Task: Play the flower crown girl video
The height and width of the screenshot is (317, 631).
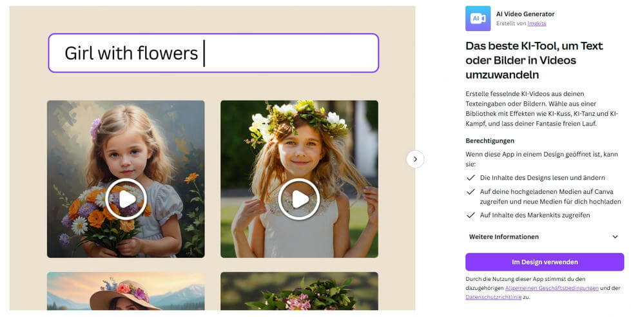Action: [x=299, y=199]
